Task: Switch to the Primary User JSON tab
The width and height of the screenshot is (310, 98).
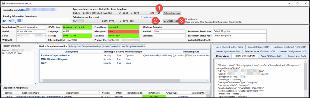Action: (x=297, y=56)
